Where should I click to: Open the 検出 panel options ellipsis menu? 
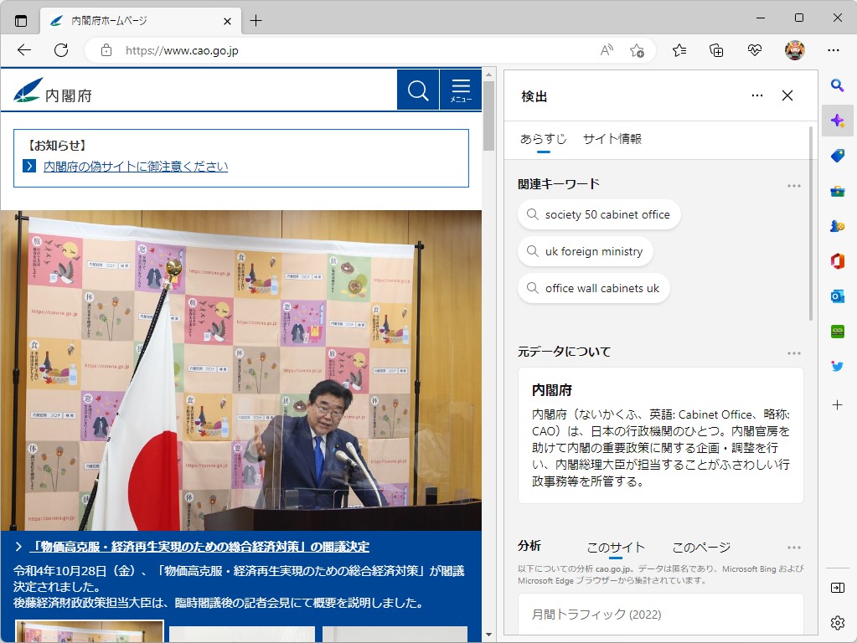[756, 95]
